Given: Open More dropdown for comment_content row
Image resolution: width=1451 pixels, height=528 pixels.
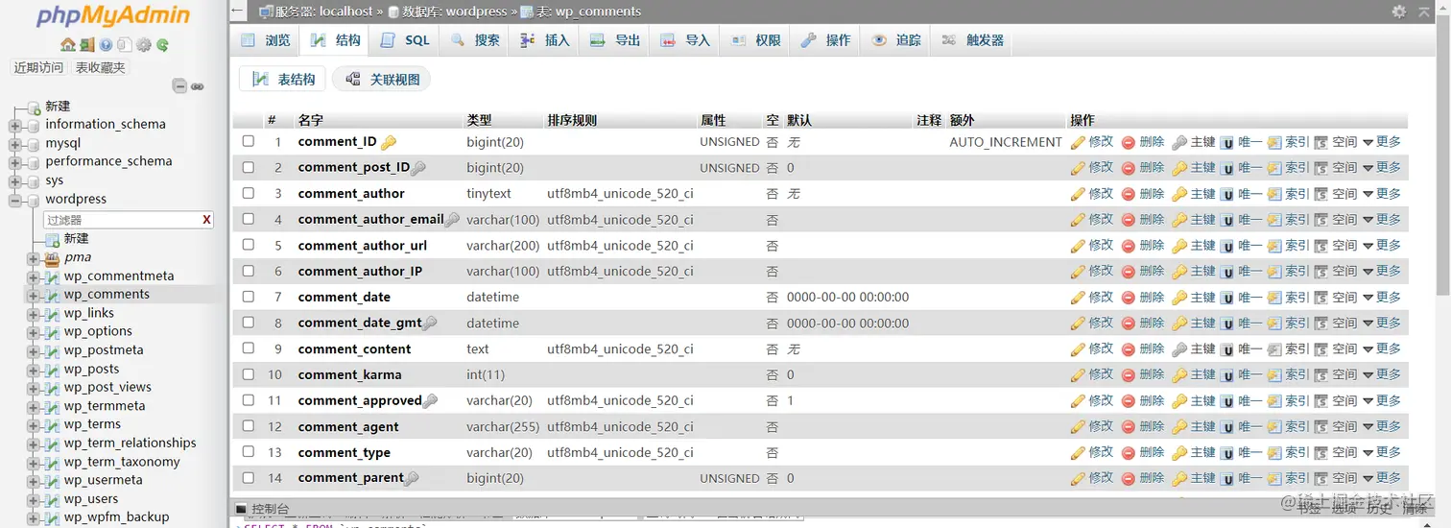Looking at the screenshot, I should click(x=1382, y=349).
